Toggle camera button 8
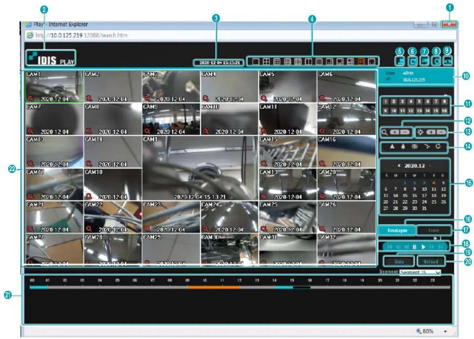This screenshot has width=474, height=339. pyautogui.click(x=445, y=101)
